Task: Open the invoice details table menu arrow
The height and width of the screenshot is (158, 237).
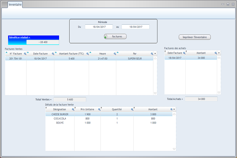Action: pos(174,109)
